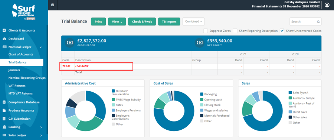The image size is (334, 140).
Task: Click the Cost of Sales donut chart
Action: 174,111
